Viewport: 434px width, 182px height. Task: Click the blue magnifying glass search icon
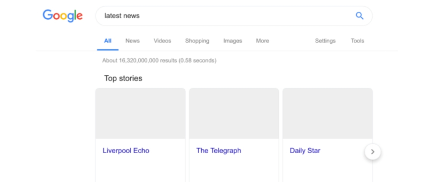359,16
